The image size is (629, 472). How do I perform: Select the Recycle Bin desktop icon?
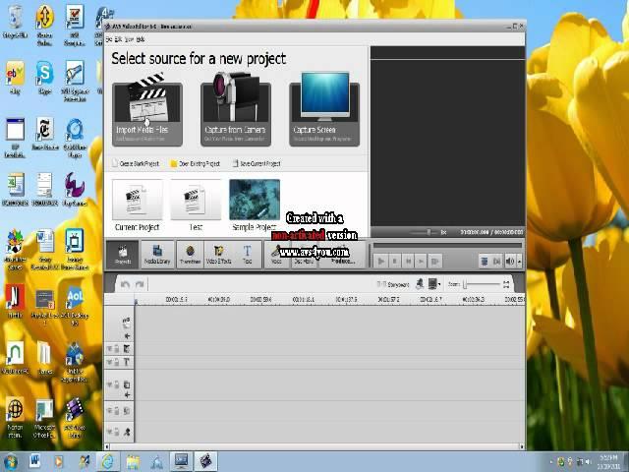pos(15,22)
